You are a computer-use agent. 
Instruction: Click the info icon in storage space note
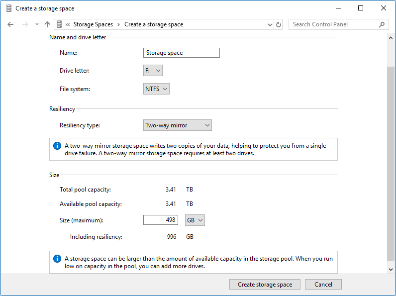click(57, 259)
